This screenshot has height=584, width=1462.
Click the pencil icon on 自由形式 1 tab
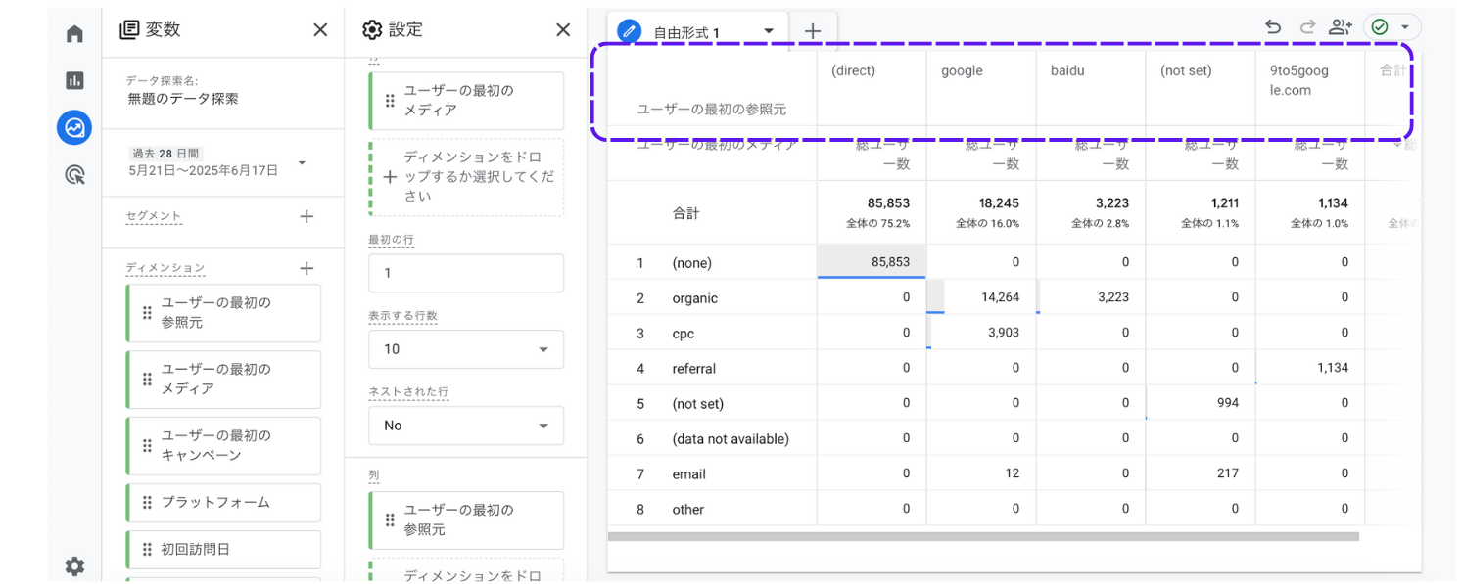pos(629,31)
